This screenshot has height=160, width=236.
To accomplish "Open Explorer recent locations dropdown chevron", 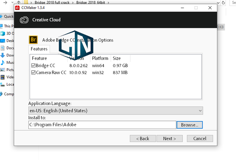I will (x=13, y=3).
